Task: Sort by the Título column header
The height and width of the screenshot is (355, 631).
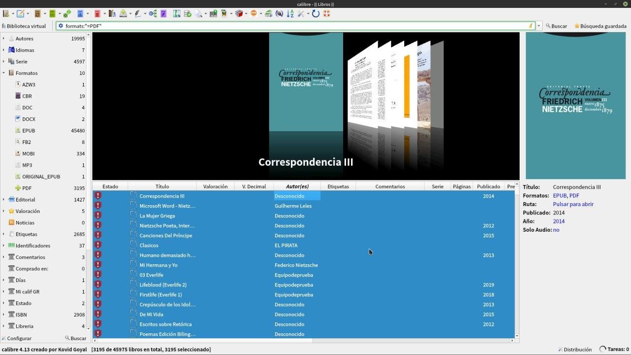Action: pyautogui.click(x=162, y=186)
